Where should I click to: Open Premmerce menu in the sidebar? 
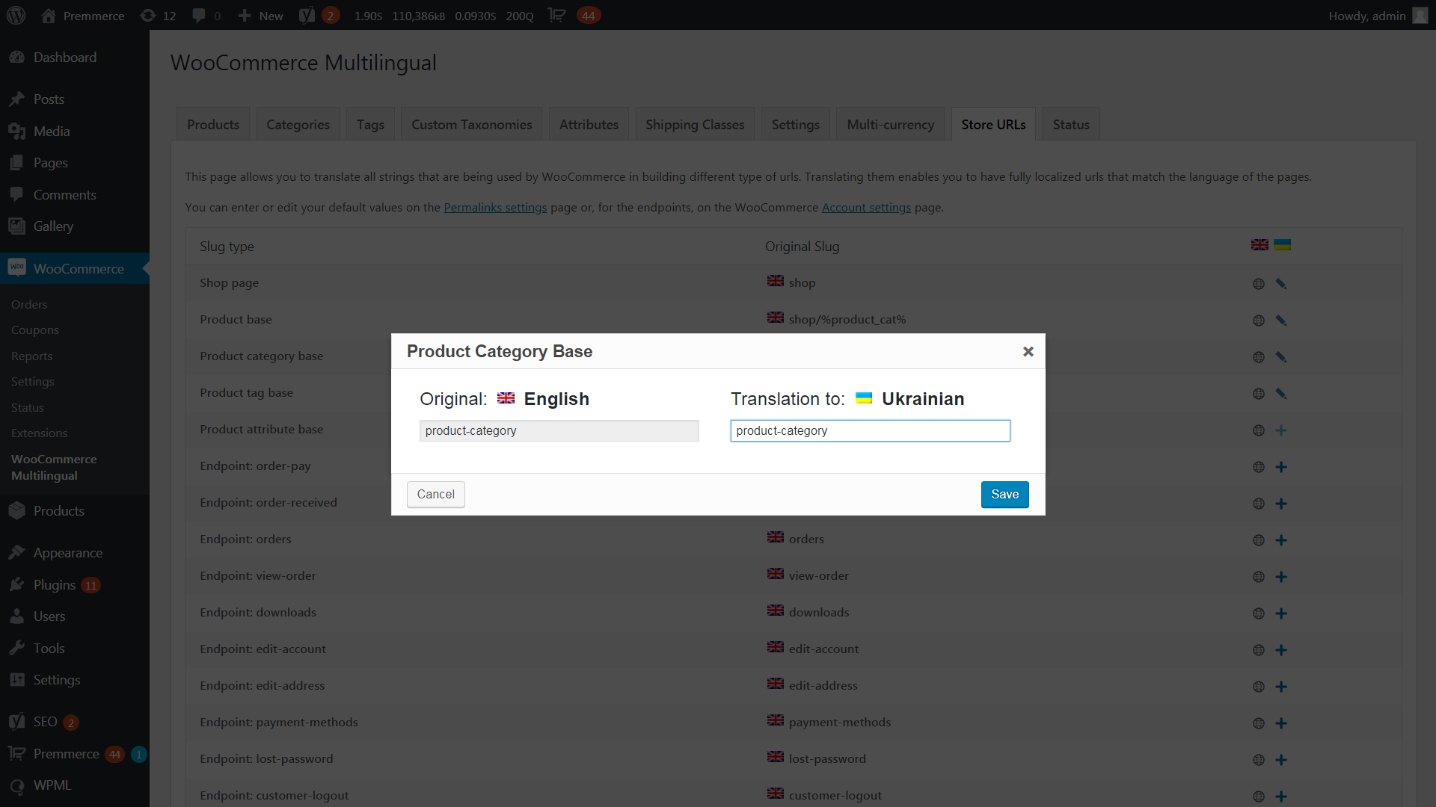[x=66, y=754]
